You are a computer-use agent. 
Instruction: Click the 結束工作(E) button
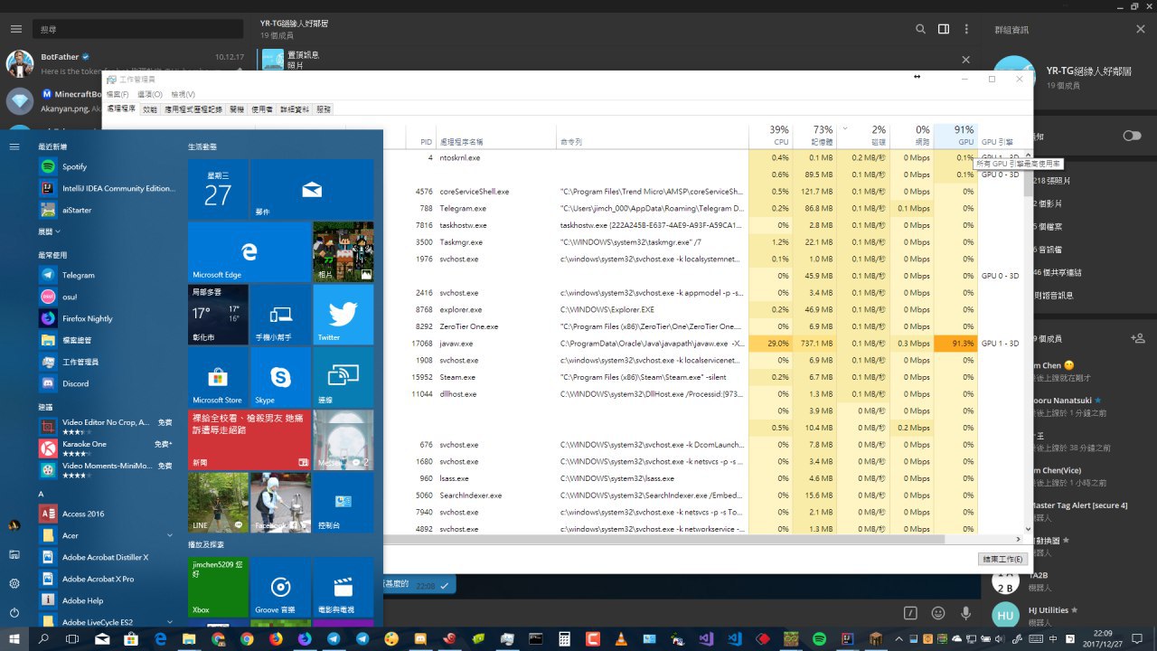[1002, 559]
